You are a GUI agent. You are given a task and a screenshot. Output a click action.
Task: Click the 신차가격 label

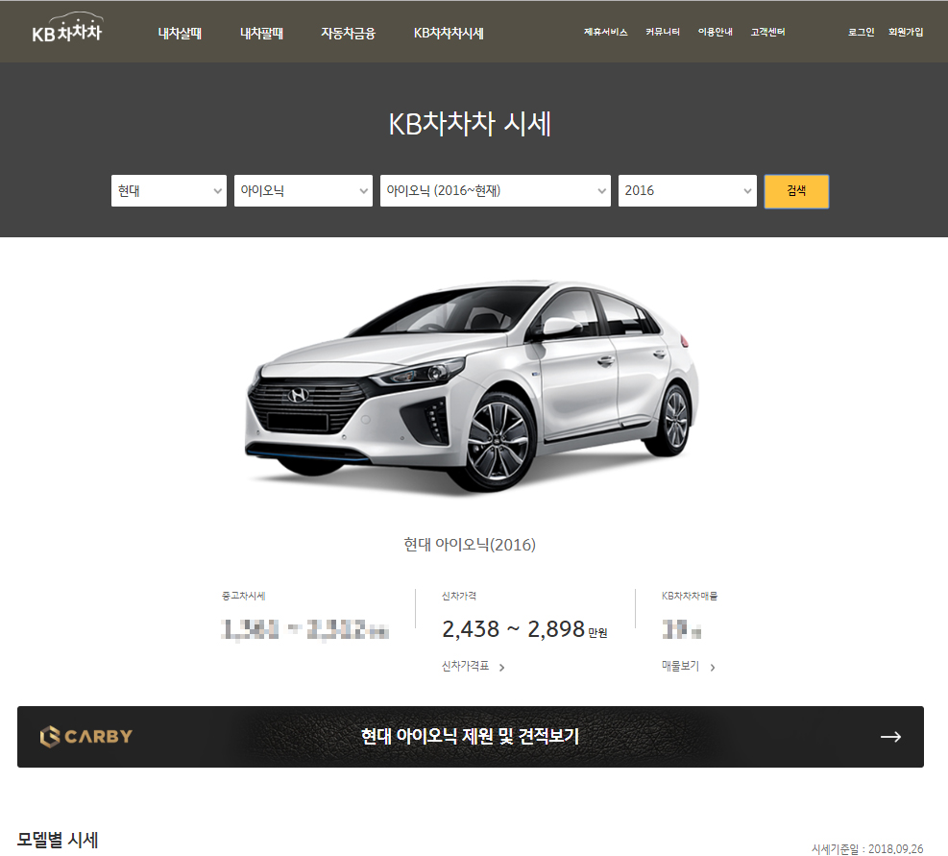459,596
